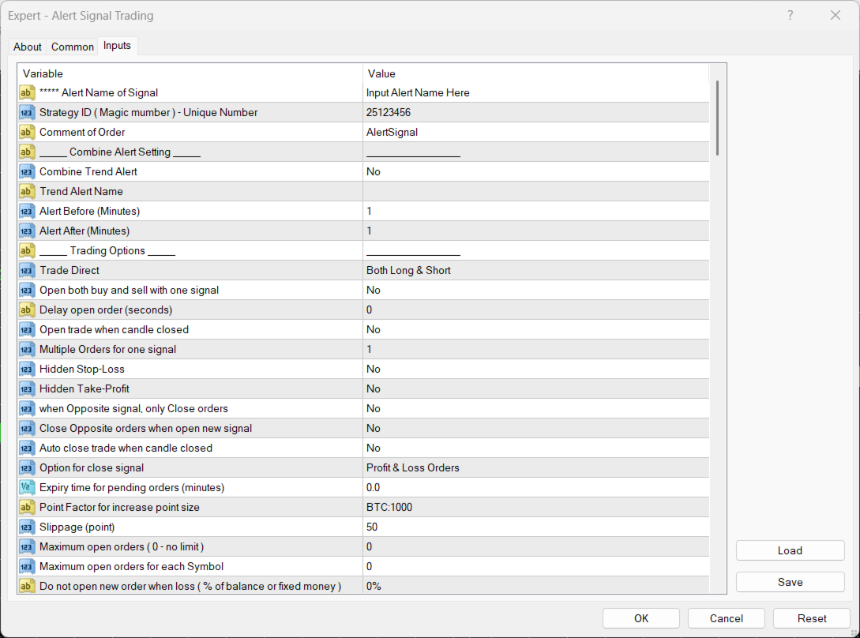This screenshot has width=860, height=638.
Task: Open the Combine Trend Alert value No
Action: pos(536,171)
